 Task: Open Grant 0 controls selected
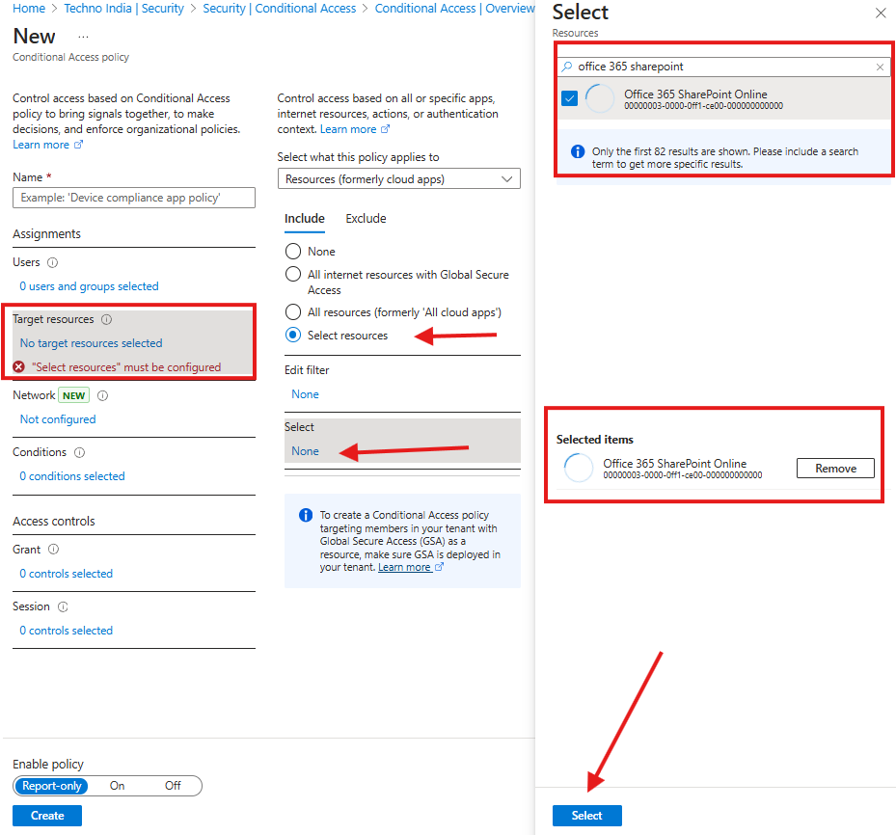[x=67, y=574]
